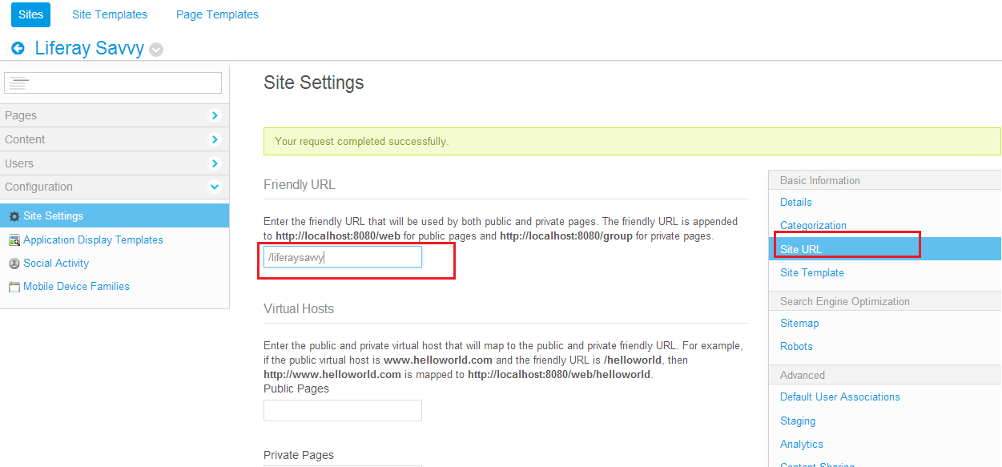Viewport: 1002px width, 467px height.
Task: Click the Liferay Savvy site title
Action: click(x=90, y=48)
